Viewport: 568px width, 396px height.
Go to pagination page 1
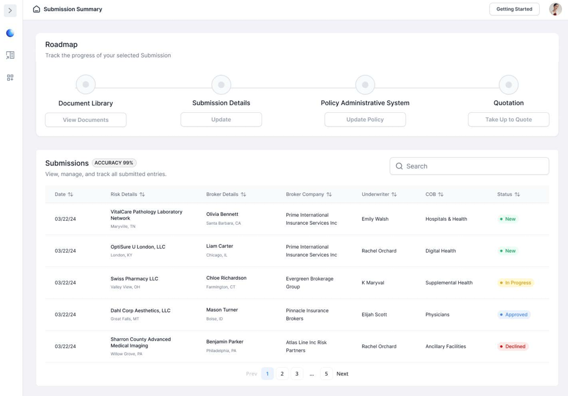pos(267,373)
